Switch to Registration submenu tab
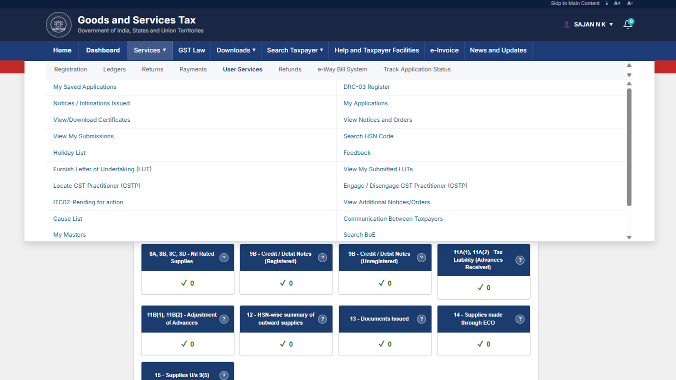676x380 pixels. tap(70, 69)
